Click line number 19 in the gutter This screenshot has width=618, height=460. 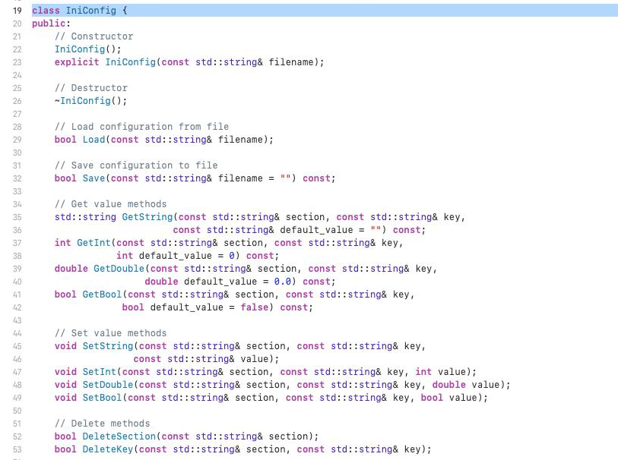pyautogui.click(x=17, y=11)
